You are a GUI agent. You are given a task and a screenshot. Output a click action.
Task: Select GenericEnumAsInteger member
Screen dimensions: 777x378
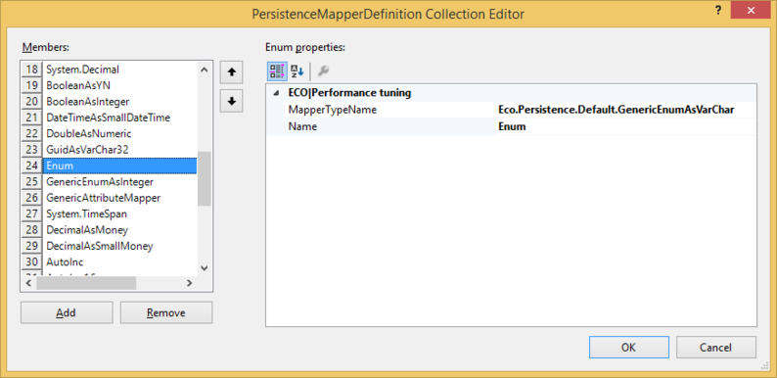click(119, 181)
